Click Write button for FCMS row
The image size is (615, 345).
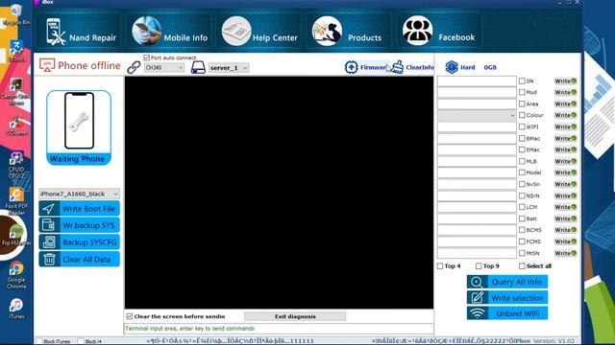point(565,241)
